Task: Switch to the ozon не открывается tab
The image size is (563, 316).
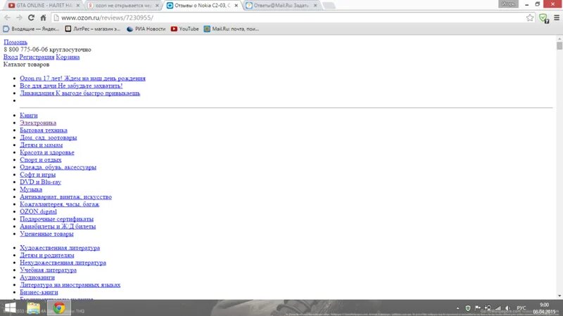Action: 122,6
